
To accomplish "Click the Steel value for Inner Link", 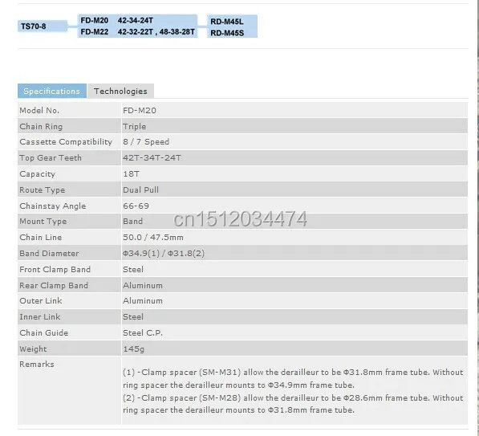I will (x=133, y=316).
